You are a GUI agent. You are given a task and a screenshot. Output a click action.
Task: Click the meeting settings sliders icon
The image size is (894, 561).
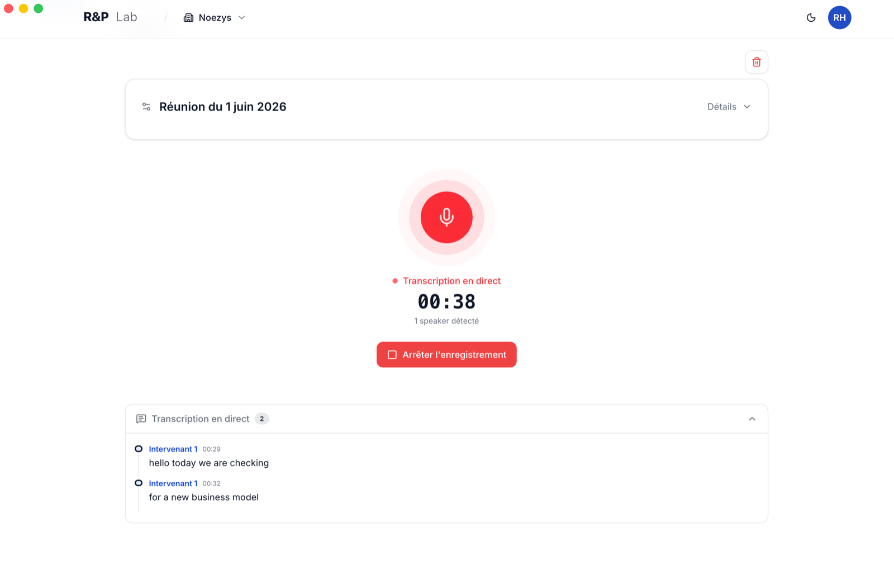point(146,107)
